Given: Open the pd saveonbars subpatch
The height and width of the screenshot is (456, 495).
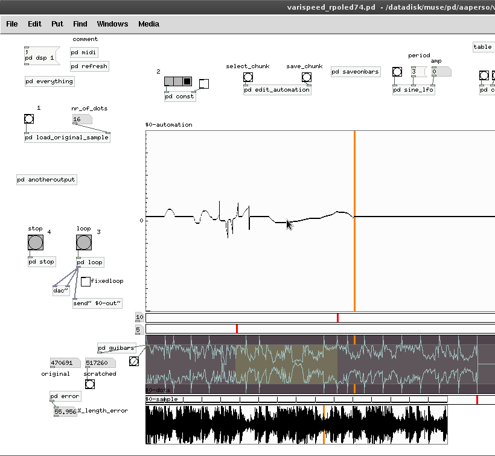Looking at the screenshot, I should pyautogui.click(x=356, y=72).
